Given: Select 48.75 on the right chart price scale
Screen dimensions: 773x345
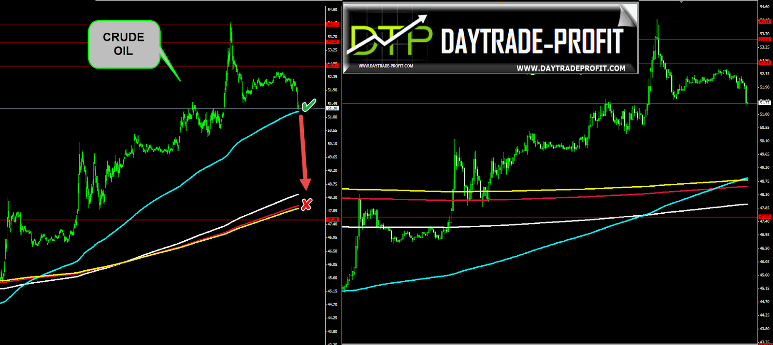Looking at the screenshot, I should click(765, 181).
